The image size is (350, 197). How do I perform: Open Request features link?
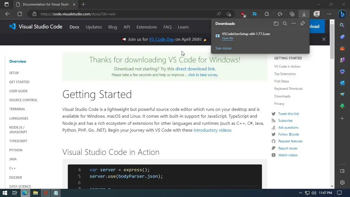pyautogui.click(x=290, y=141)
